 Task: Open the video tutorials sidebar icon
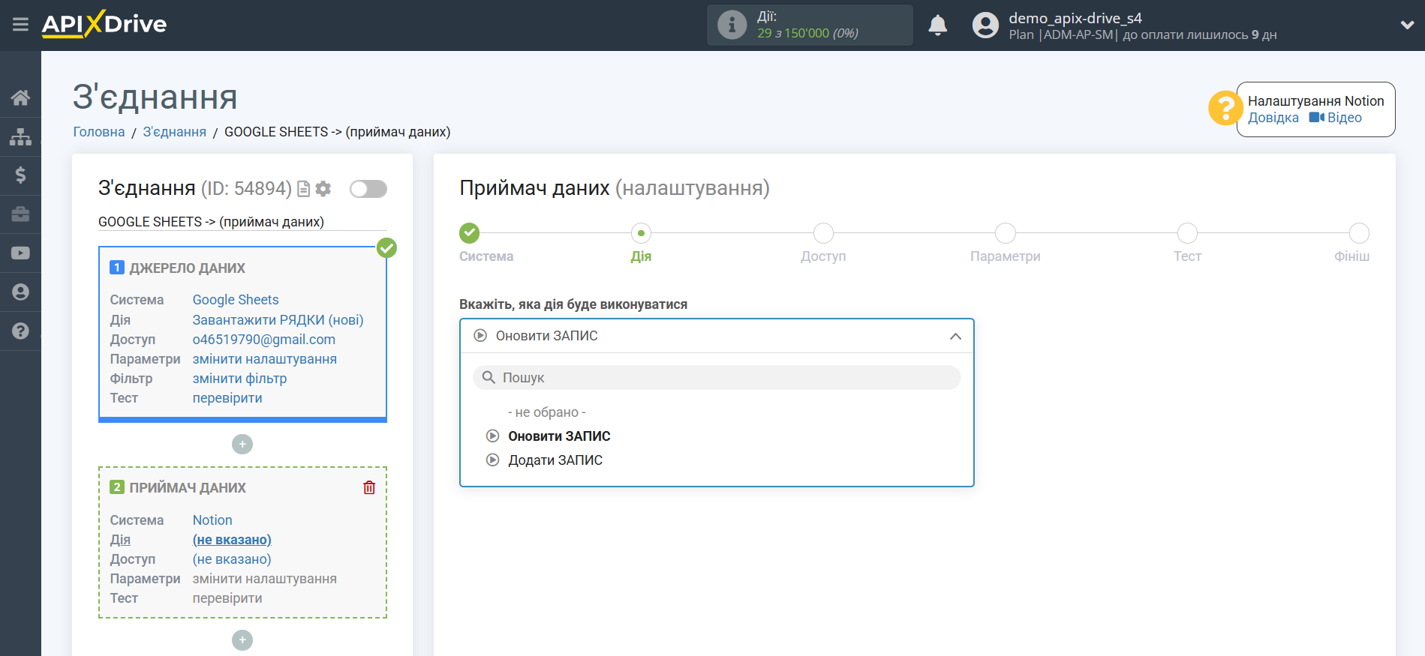[20, 253]
